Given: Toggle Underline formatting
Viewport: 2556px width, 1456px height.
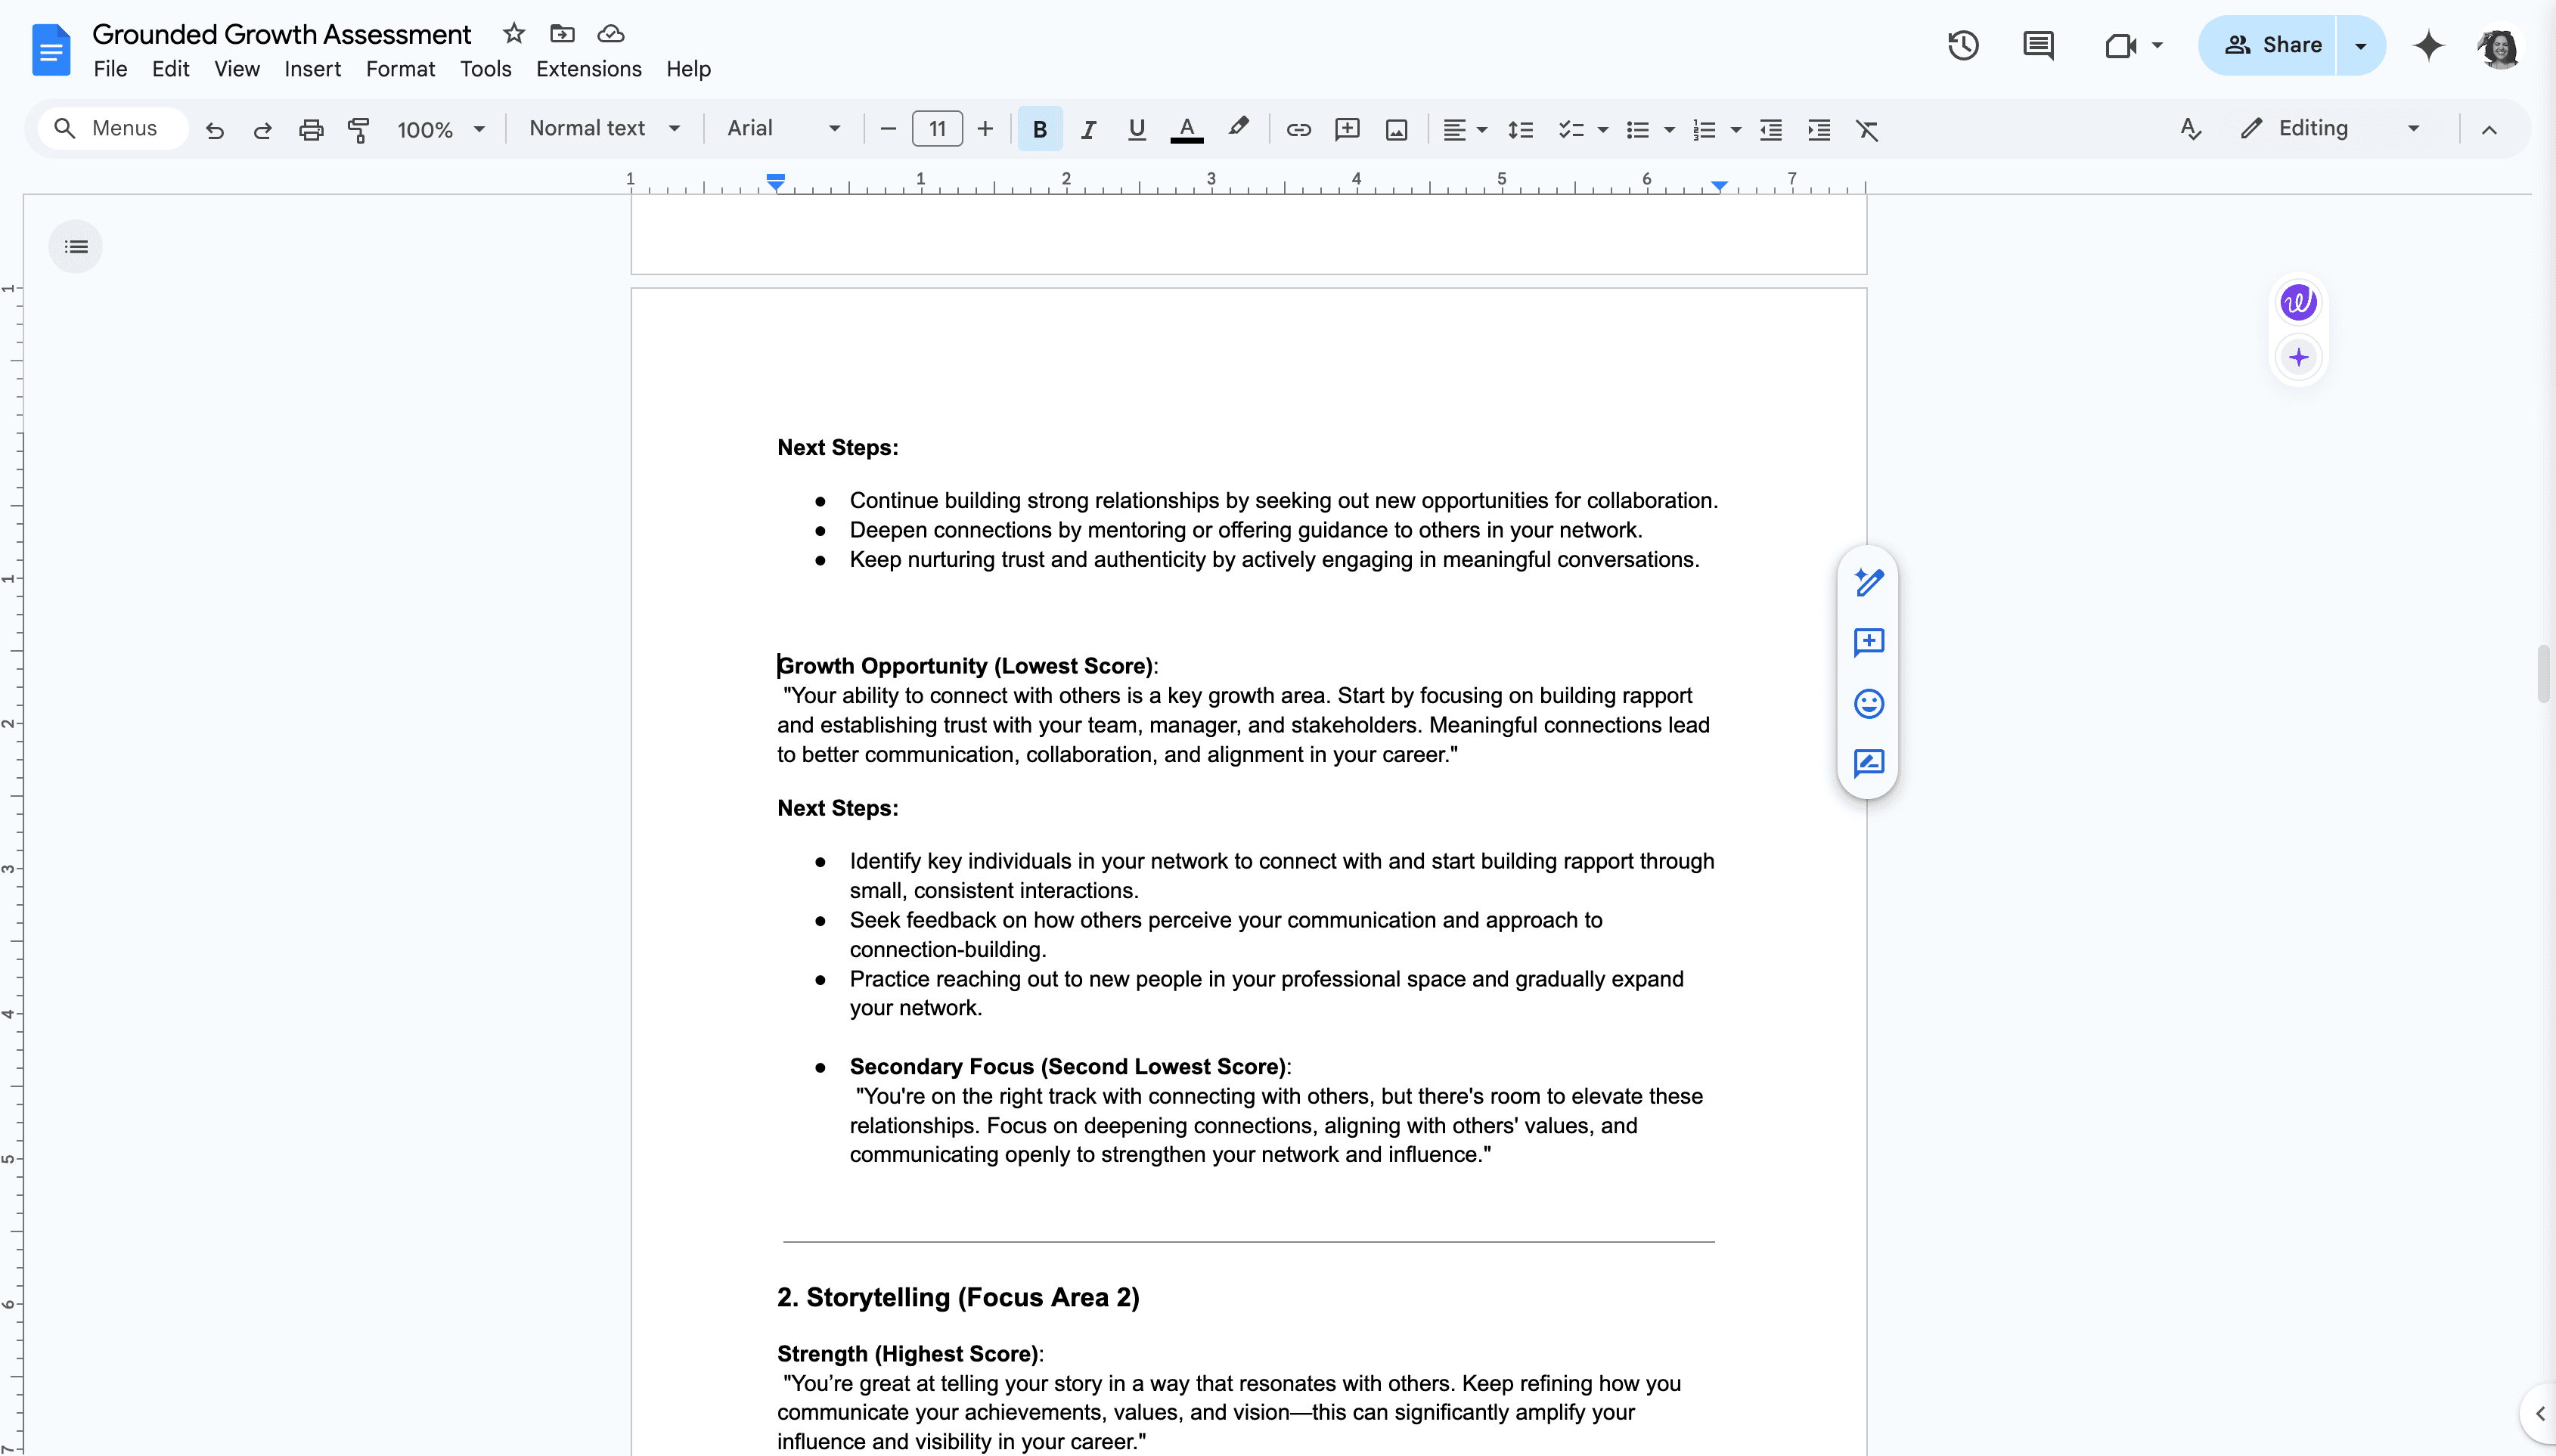Looking at the screenshot, I should tap(1136, 129).
